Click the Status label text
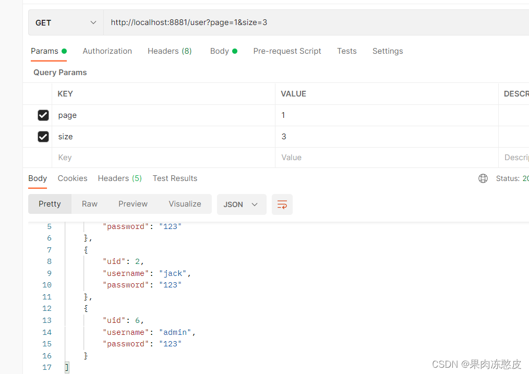This screenshot has width=529, height=374. 508,178
